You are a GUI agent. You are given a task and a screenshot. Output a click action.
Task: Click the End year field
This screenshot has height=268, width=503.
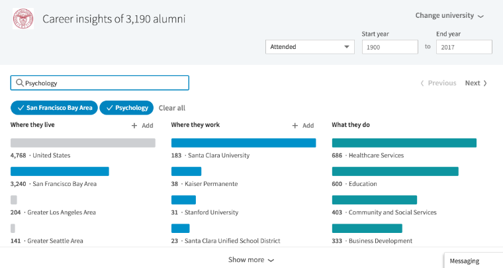463,47
